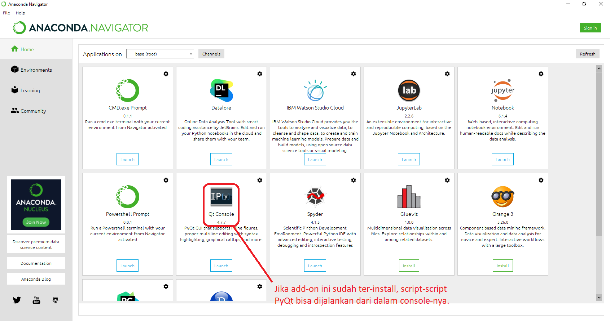
Task: Click the JupyterLab lab icon
Action: click(x=409, y=90)
